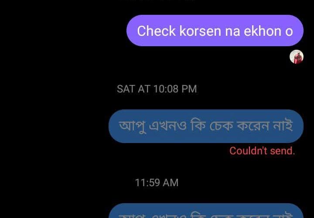Click the word 'আপু' in the failed message
This screenshot has width=314, height=218.
pyautogui.click(x=132, y=126)
